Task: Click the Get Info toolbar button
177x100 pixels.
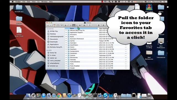Action: (98, 25)
